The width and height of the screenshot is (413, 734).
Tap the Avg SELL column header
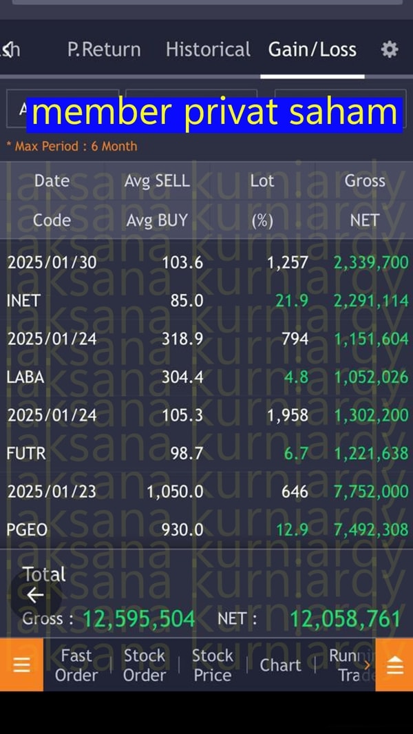point(157,181)
